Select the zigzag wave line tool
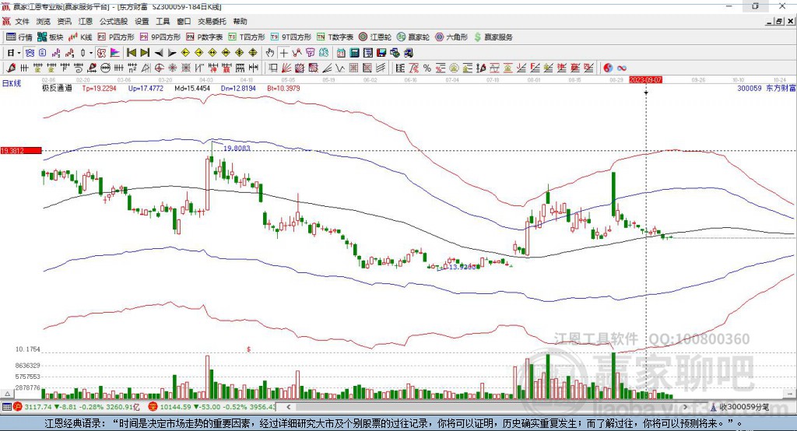 pyautogui.click(x=340, y=68)
